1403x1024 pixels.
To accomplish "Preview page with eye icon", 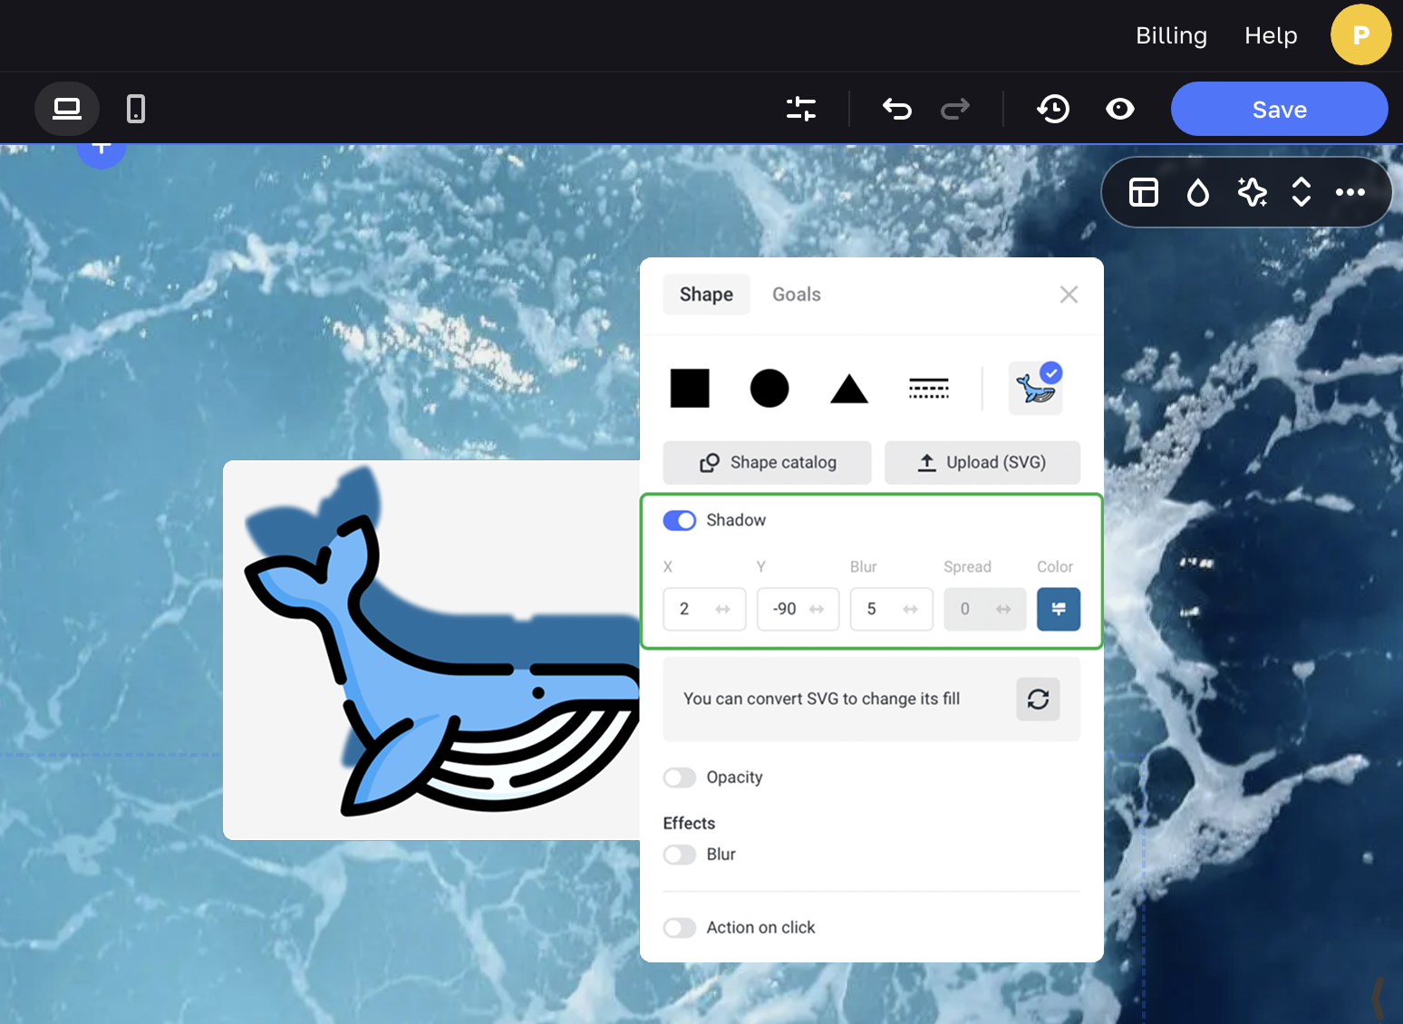I will click(1120, 109).
